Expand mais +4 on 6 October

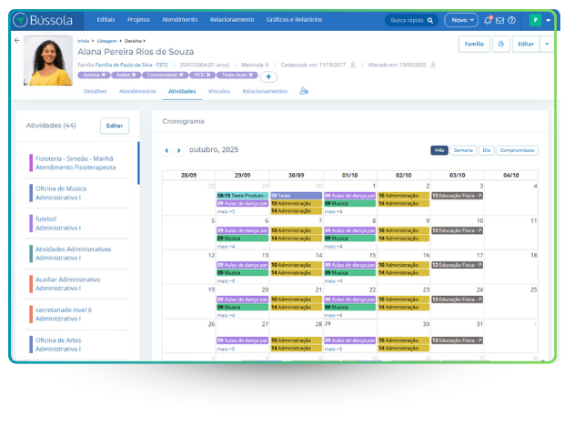click(226, 247)
